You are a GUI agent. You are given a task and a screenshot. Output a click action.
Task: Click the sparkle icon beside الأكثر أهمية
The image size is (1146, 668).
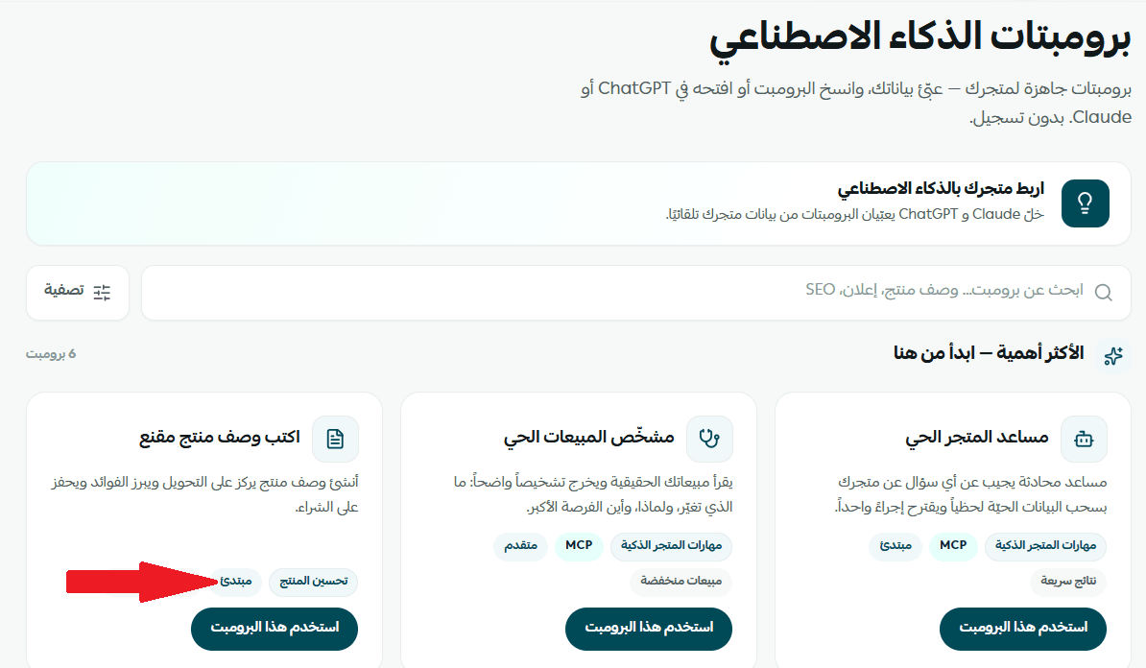click(1113, 356)
